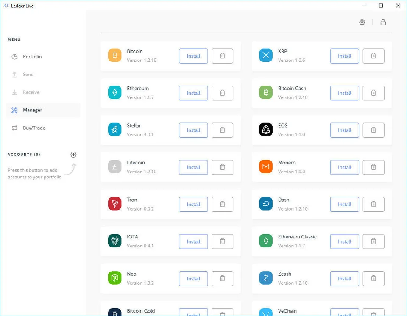Remove Zcash with the trash icon

pos(374,278)
